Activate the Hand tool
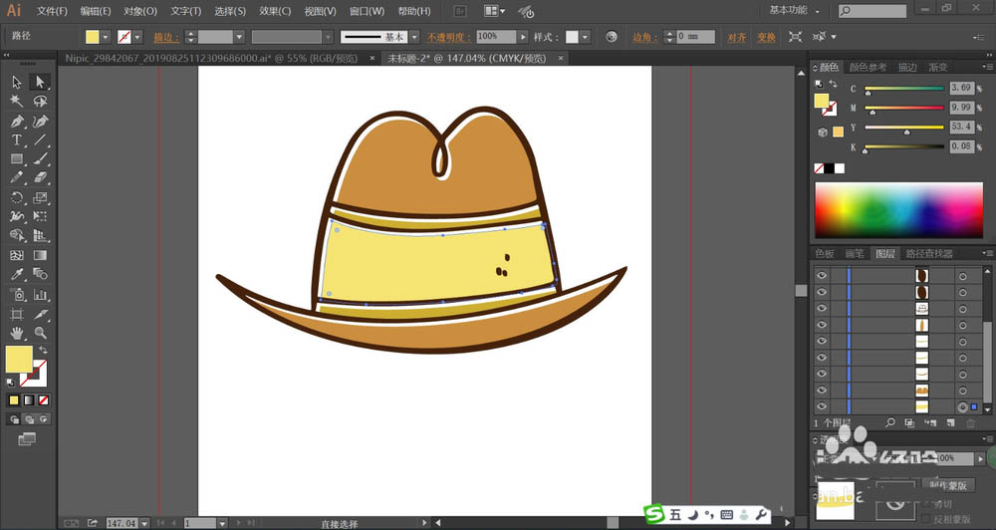The image size is (996, 530). (17, 333)
